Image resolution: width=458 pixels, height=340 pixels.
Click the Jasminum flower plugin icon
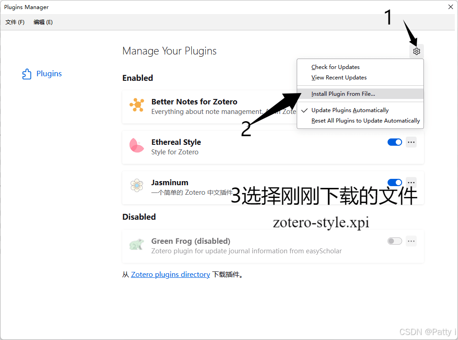[x=137, y=185]
